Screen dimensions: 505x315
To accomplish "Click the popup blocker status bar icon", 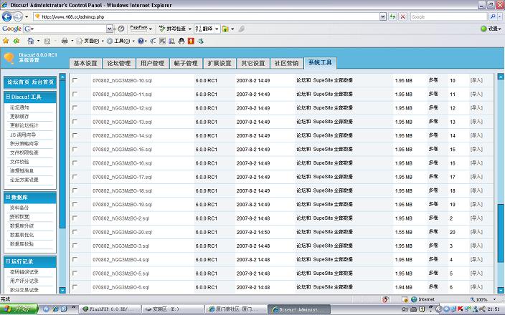I will 385,299.
